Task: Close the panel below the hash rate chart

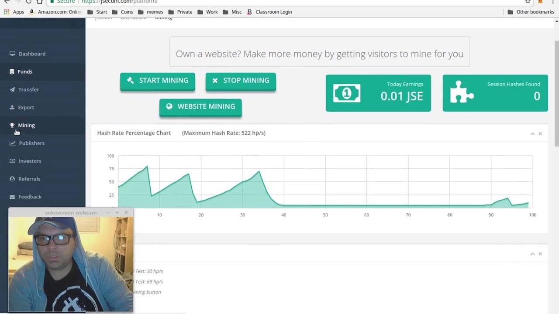Action: tap(540, 254)
